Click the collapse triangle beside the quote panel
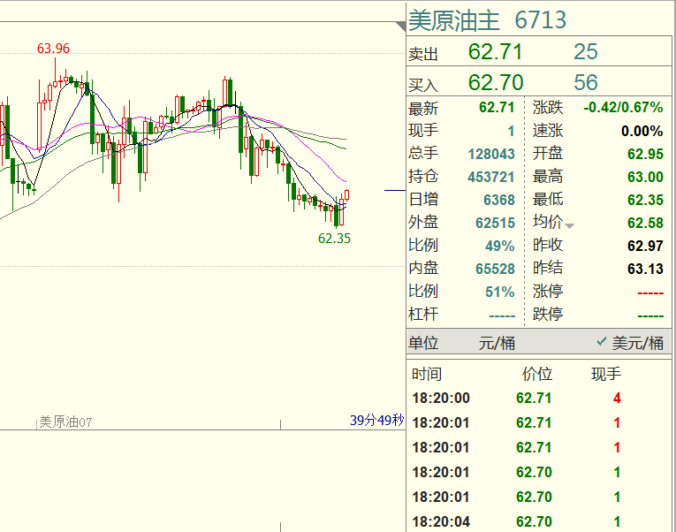Screen dimensions: 676x532 [x=400, y=27]
